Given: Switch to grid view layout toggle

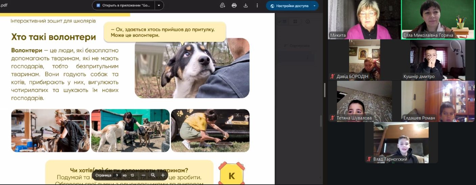Looking at the screenshot, I should pyautogui.click(x=295, y=22).
